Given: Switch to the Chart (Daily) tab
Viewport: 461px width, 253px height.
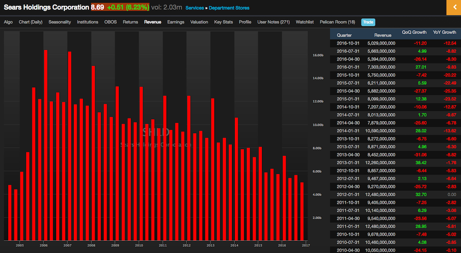Looking at the screenshot, I should coord(31,22).
